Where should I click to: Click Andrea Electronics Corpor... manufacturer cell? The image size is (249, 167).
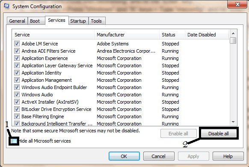126,51
